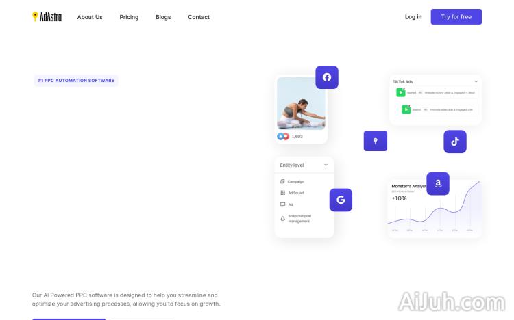This screenshot has height=320, width=514.
Task: Click the like reaction icons under photo
Action: 283,137
